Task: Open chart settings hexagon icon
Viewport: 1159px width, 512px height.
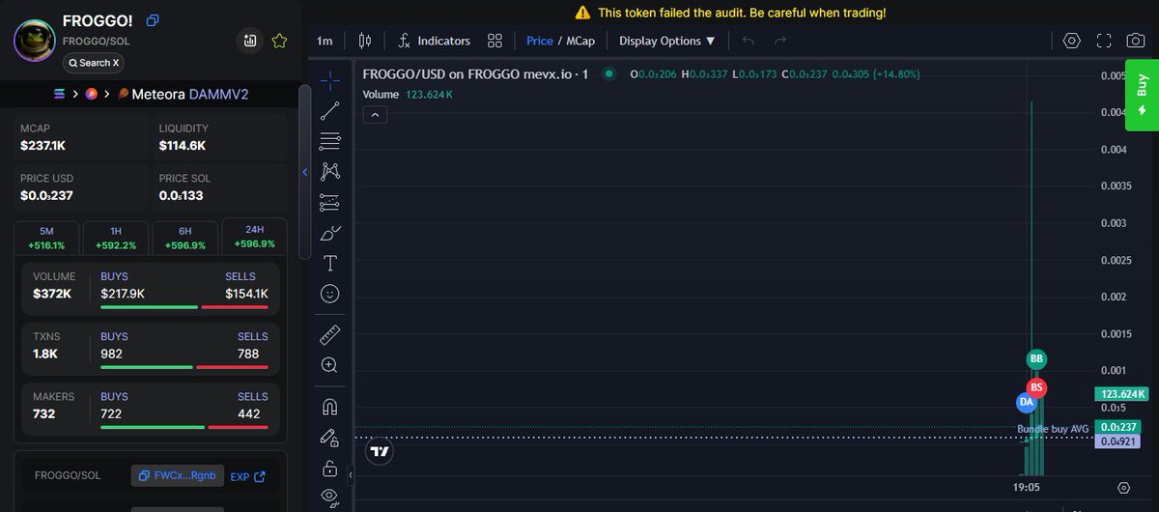Action: coord(1071,41)
